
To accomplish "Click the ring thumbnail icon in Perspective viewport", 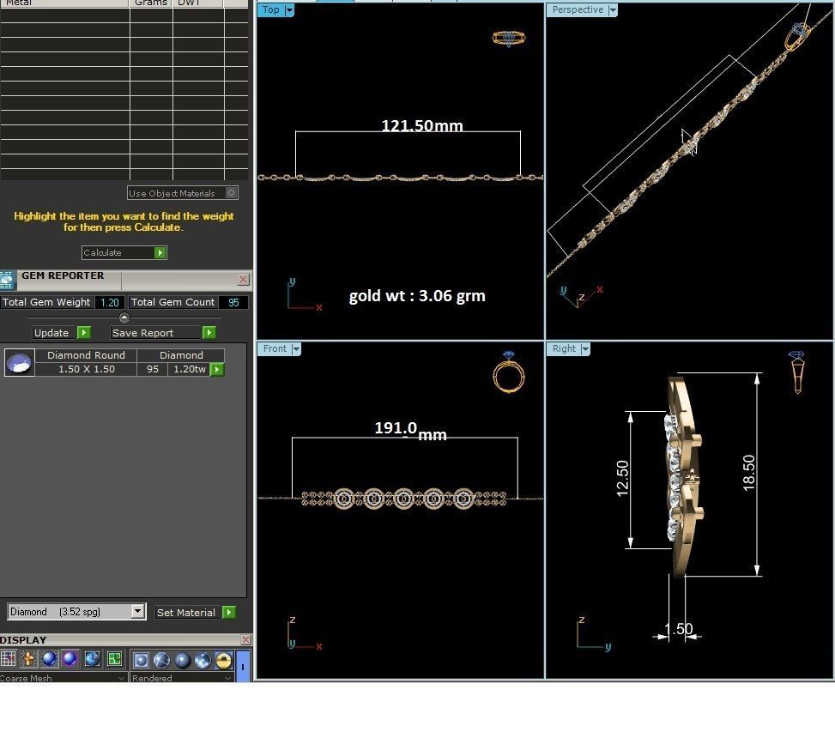I will click(x=798, y=35).
